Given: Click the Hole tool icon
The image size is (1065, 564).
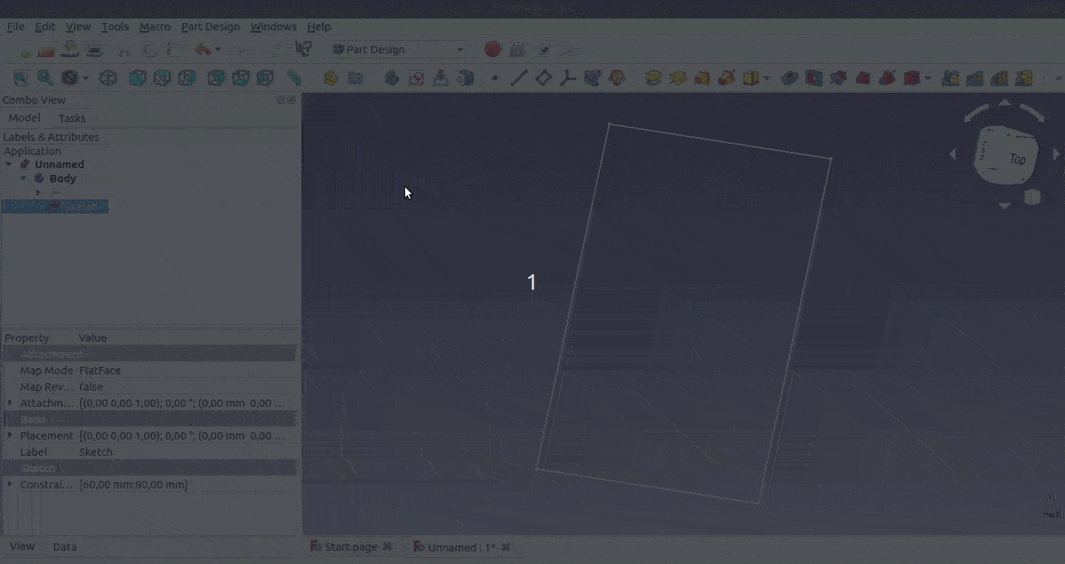Looking at the screenshot, I should pos(814,78).
